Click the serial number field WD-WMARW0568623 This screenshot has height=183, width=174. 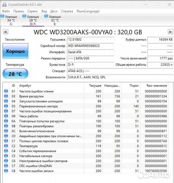(90, 46)
